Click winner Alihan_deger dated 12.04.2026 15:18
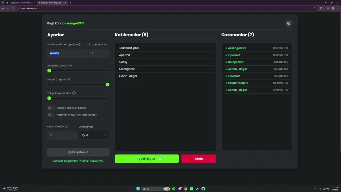341x192 pixels. (x=257, y=69)
